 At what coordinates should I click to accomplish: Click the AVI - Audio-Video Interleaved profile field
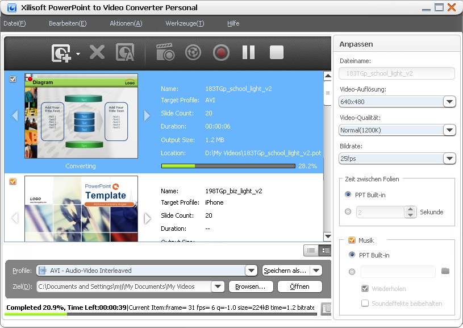click(141, 271)
